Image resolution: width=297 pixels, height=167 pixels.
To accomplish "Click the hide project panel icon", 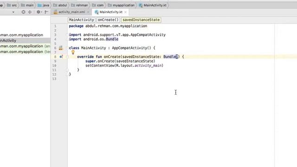I will tap(46, 12).
